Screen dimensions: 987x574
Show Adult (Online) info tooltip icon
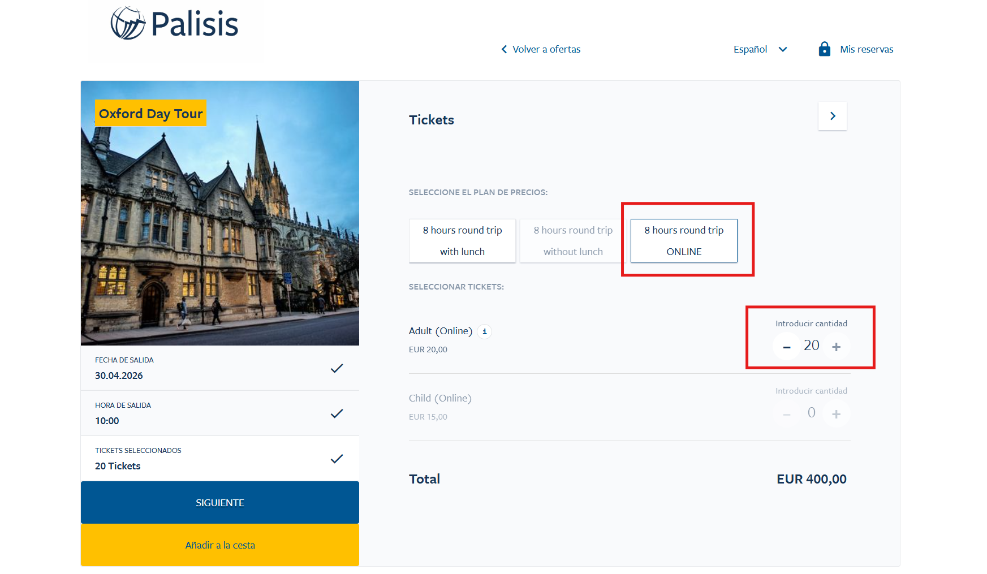pos(485,331)
